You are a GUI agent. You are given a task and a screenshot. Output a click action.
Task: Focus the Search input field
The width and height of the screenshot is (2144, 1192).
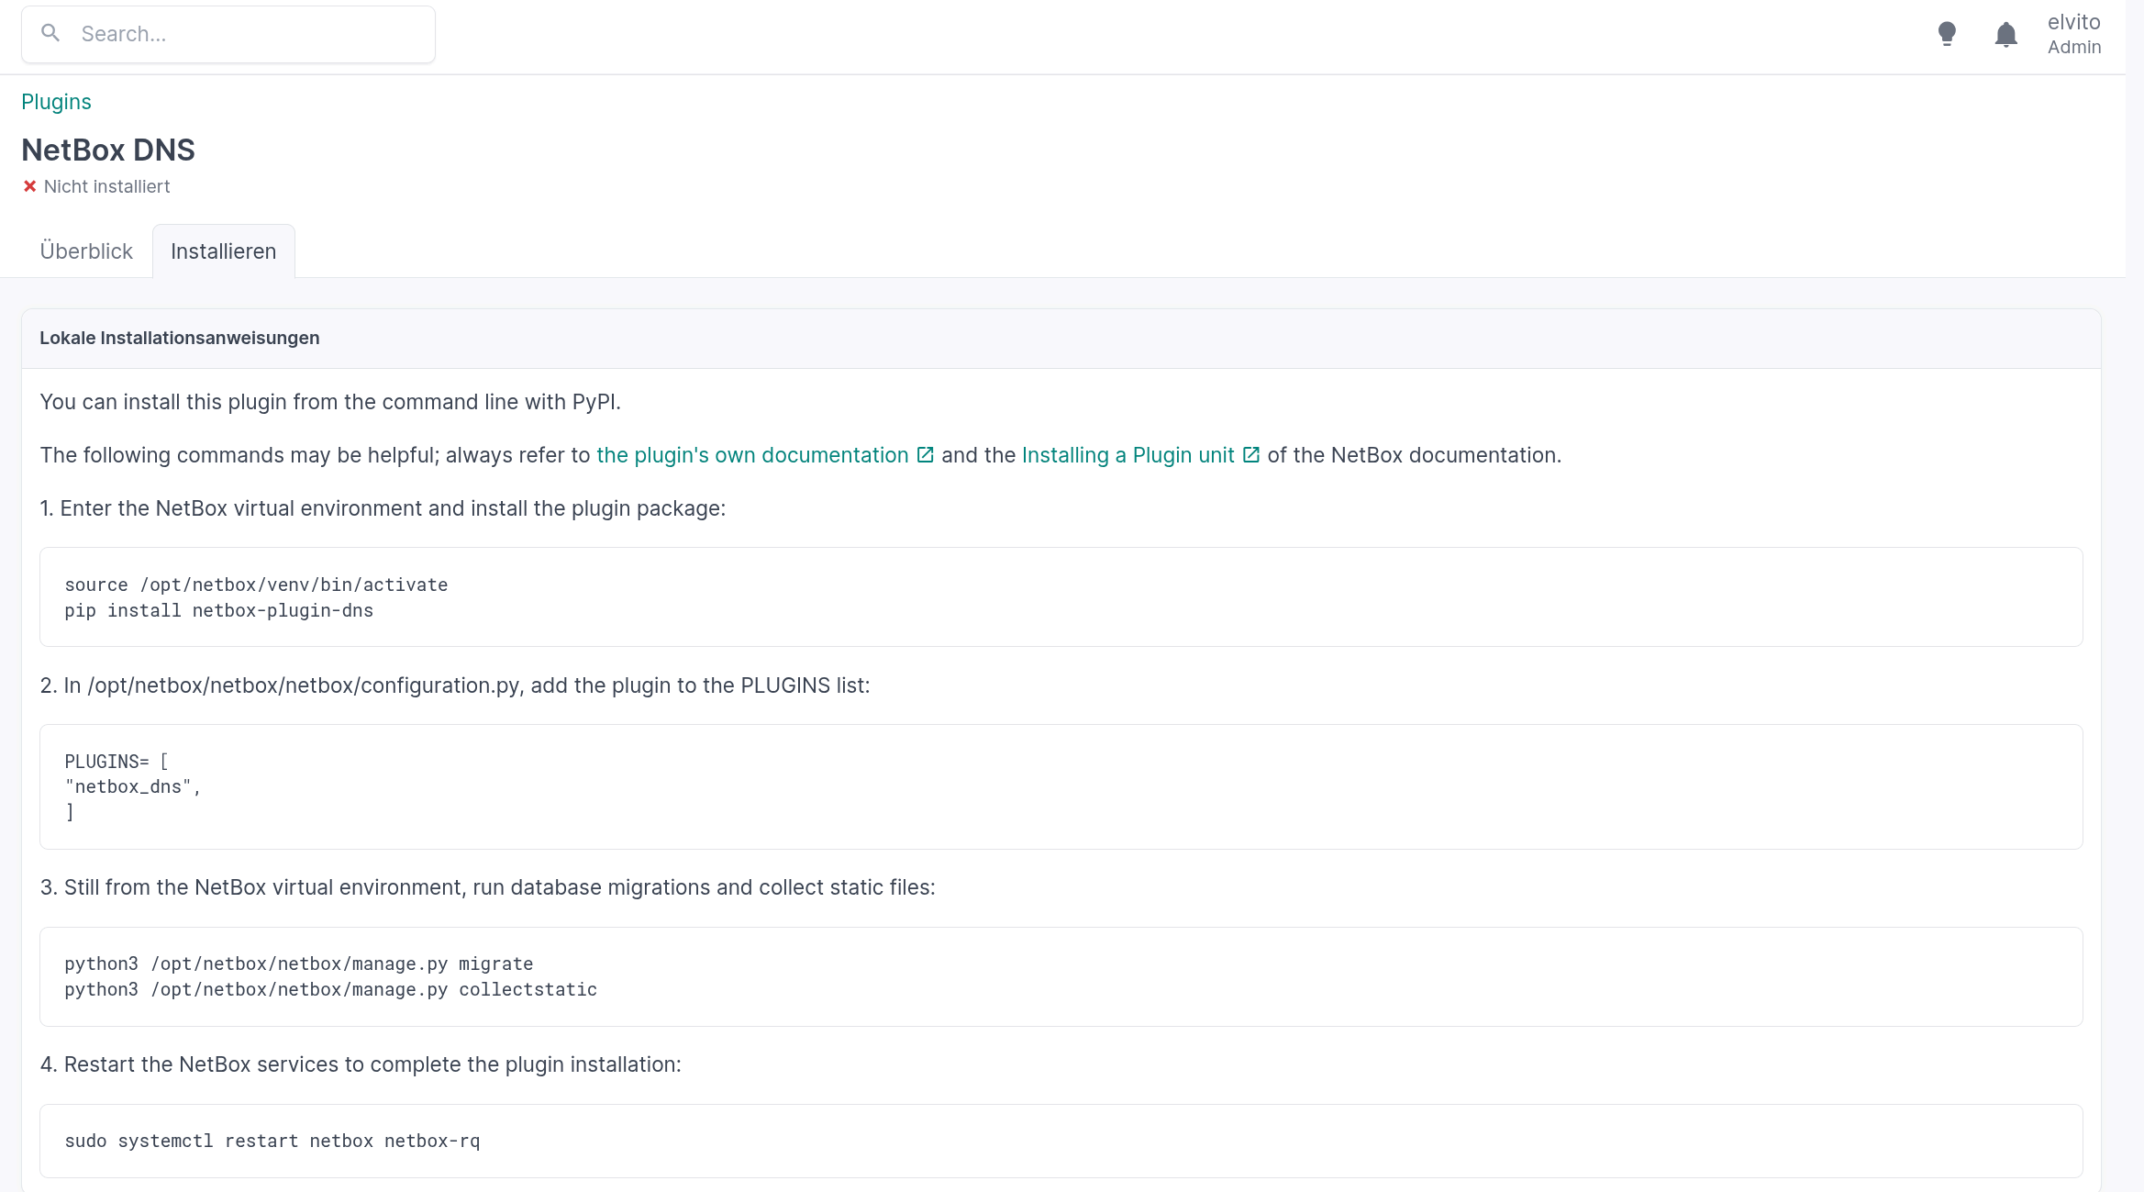(228, 35)
